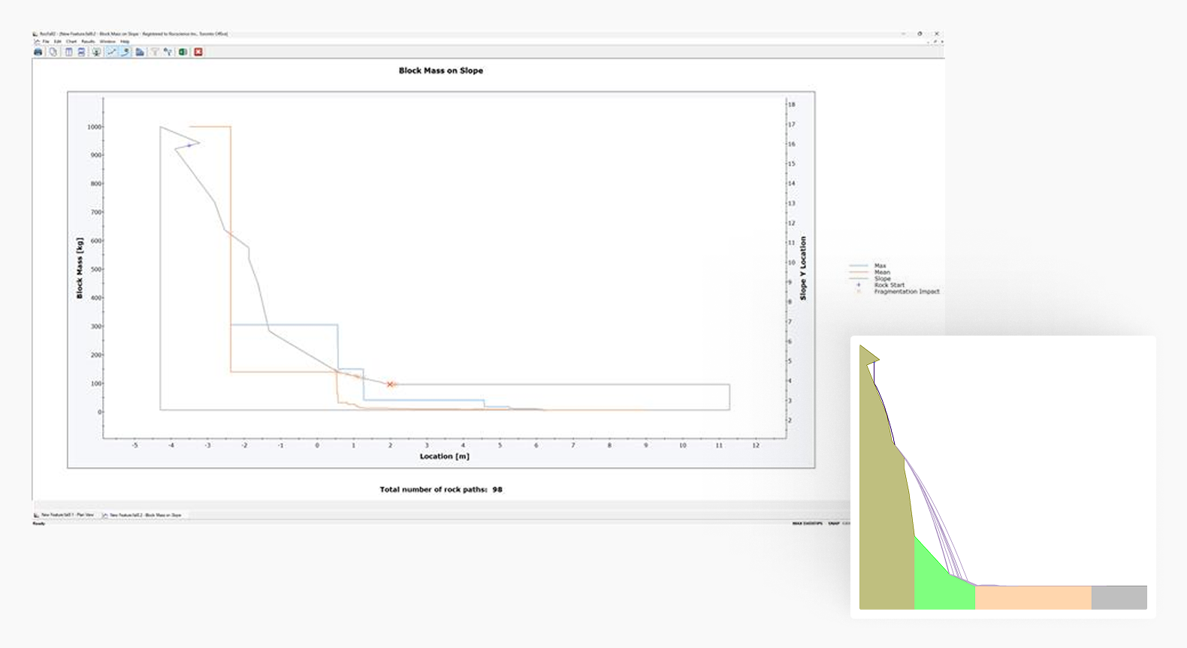Click the Print icon in the toolbar

[38, 52]
